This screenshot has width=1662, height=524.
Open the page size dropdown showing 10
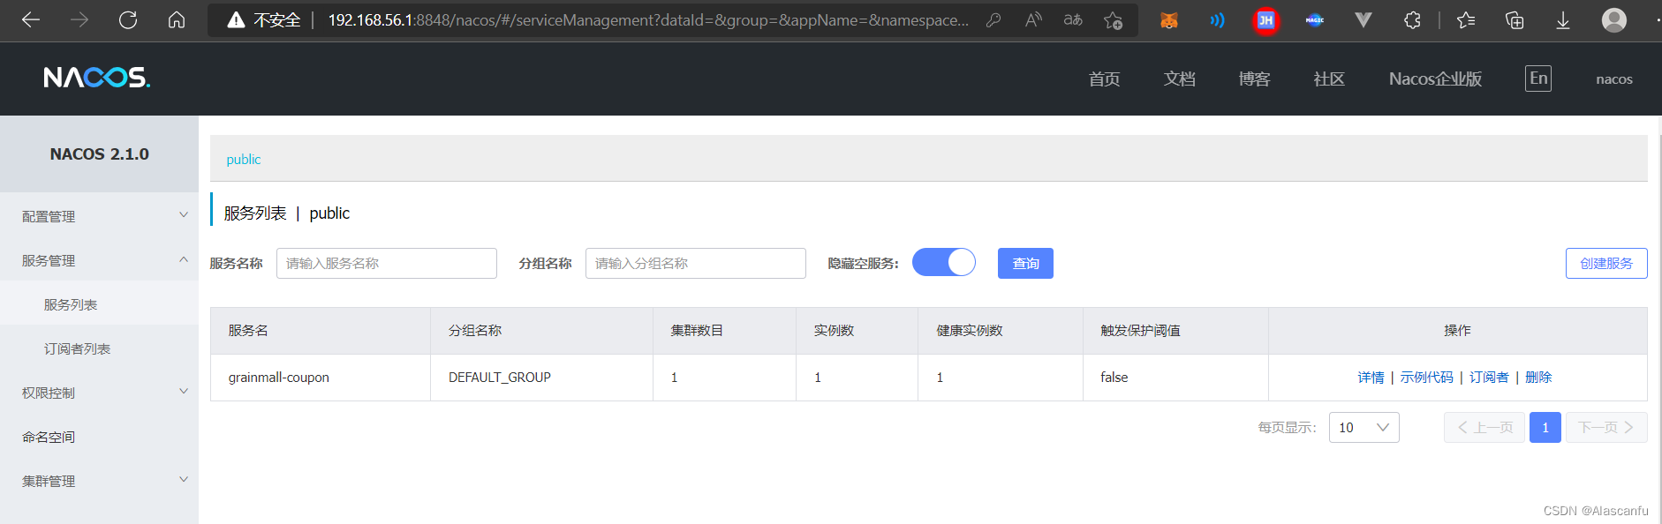click(1364, 427)
